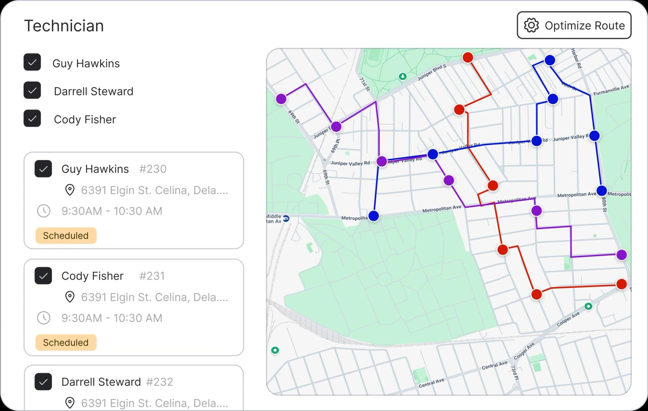Image resolution: width=648 pixels, height=411 pixels.
Task: Toggle the Darrell Steward technician checkbox
Action: [x=32, y=90]
